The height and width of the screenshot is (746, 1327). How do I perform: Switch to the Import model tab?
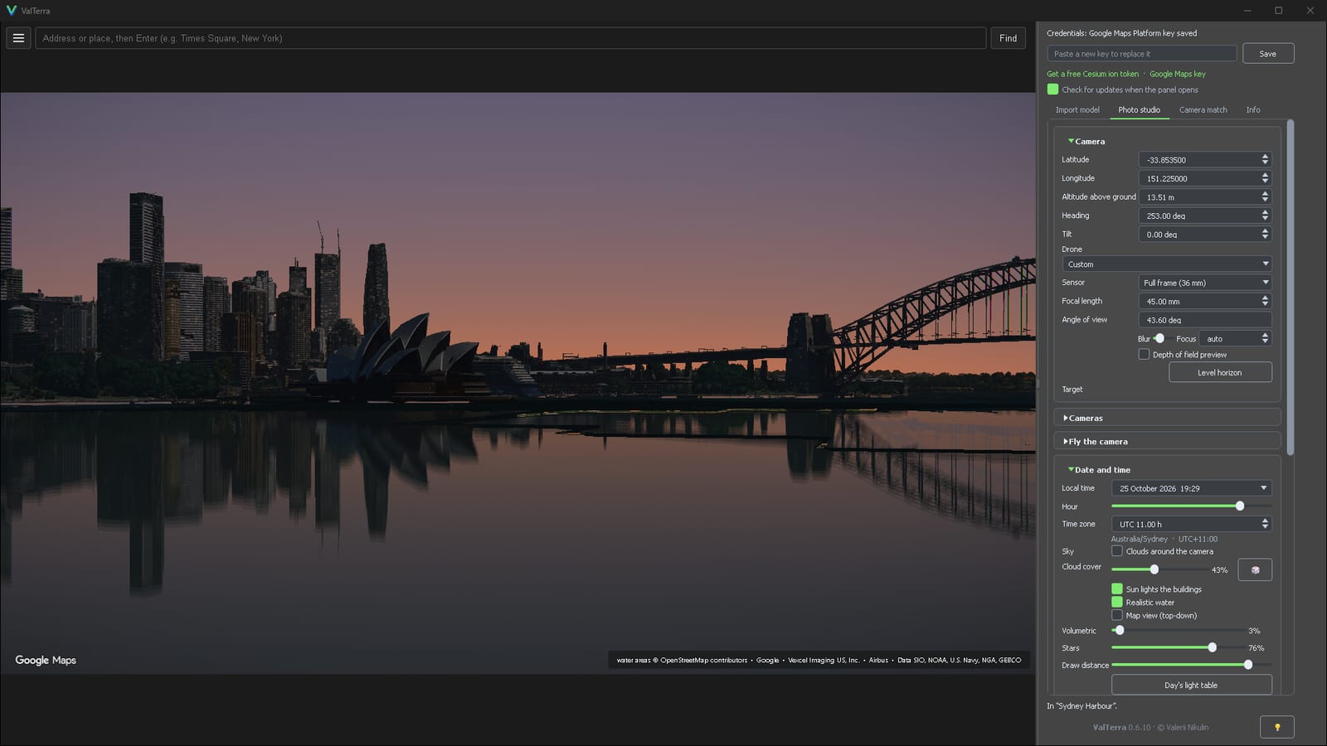point(1077,109)
